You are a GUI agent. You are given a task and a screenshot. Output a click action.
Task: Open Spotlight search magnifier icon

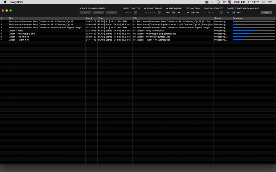[263, 2]
